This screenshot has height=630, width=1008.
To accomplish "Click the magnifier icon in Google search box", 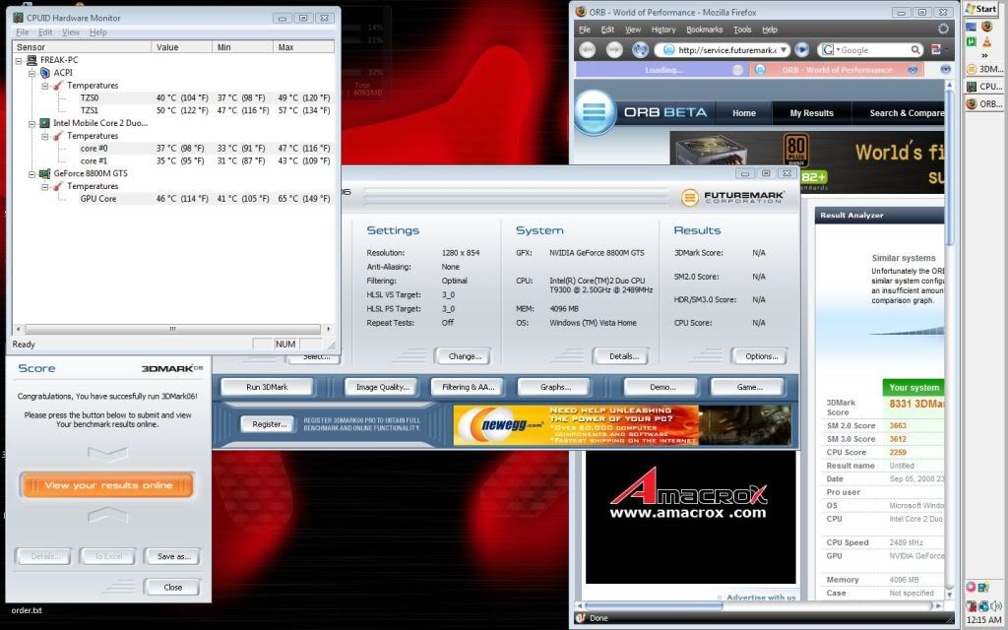I will 915,50.
